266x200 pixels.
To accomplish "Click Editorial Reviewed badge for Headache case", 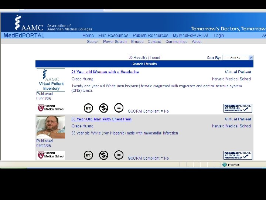I will coord(238,108).
